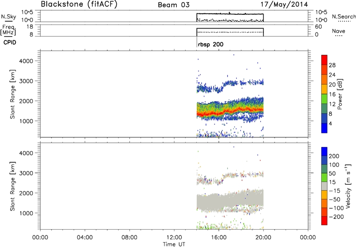Select the N.Sky legend label
The height and width of the screenshot is (247, 356).
[8, 16]
